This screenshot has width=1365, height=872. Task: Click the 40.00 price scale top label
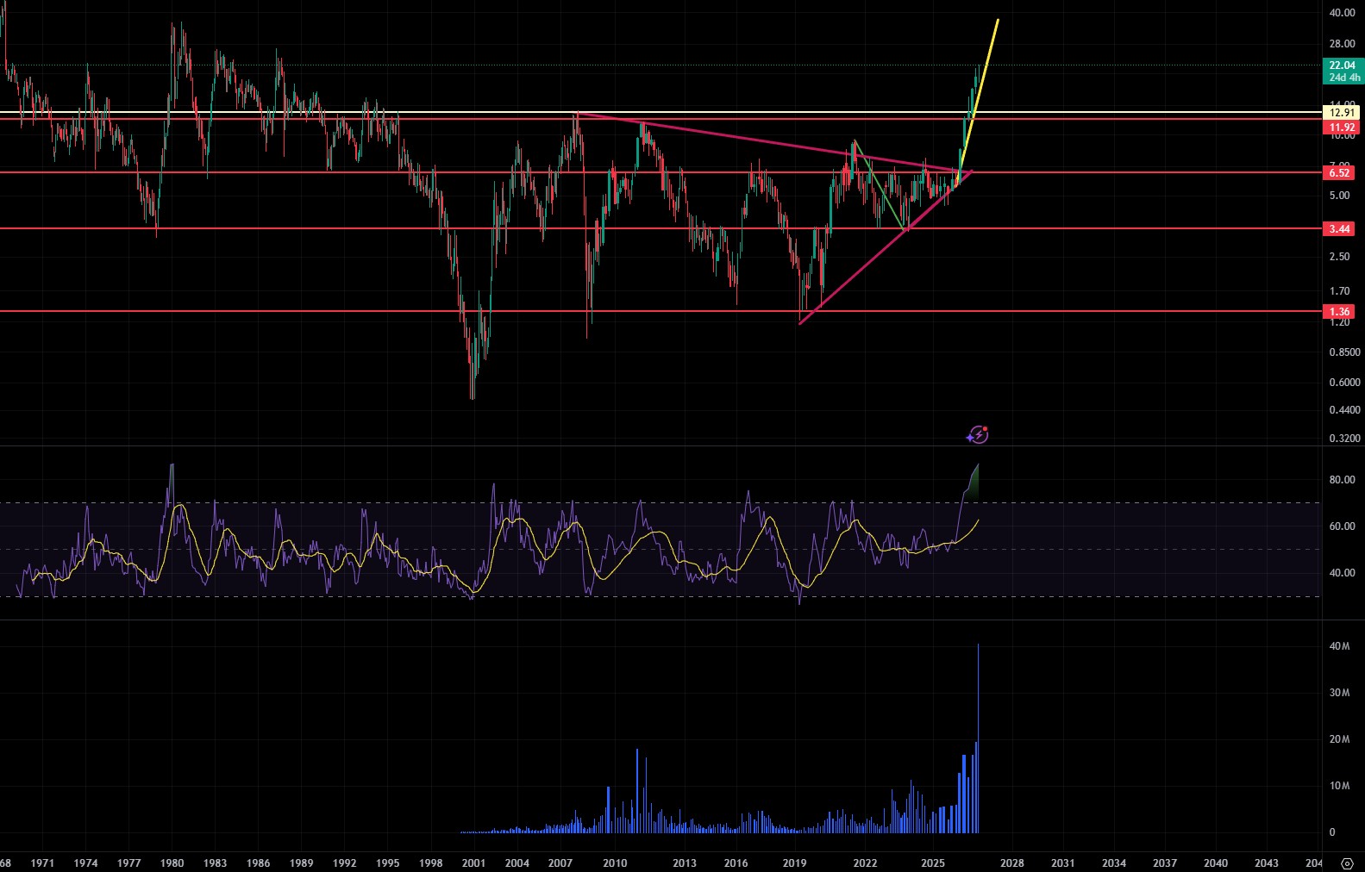point(1342,13)
